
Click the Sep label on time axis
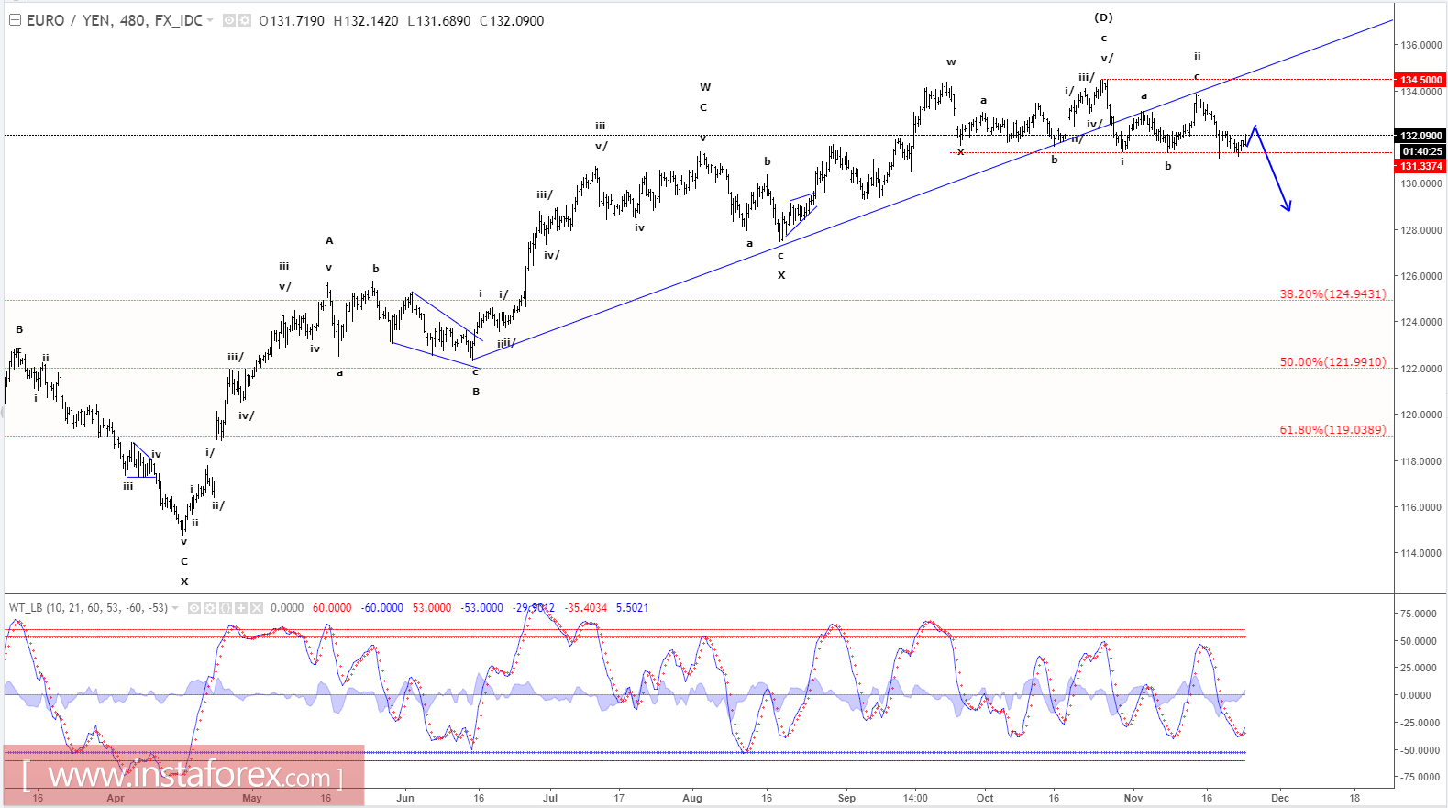(846, 798)
